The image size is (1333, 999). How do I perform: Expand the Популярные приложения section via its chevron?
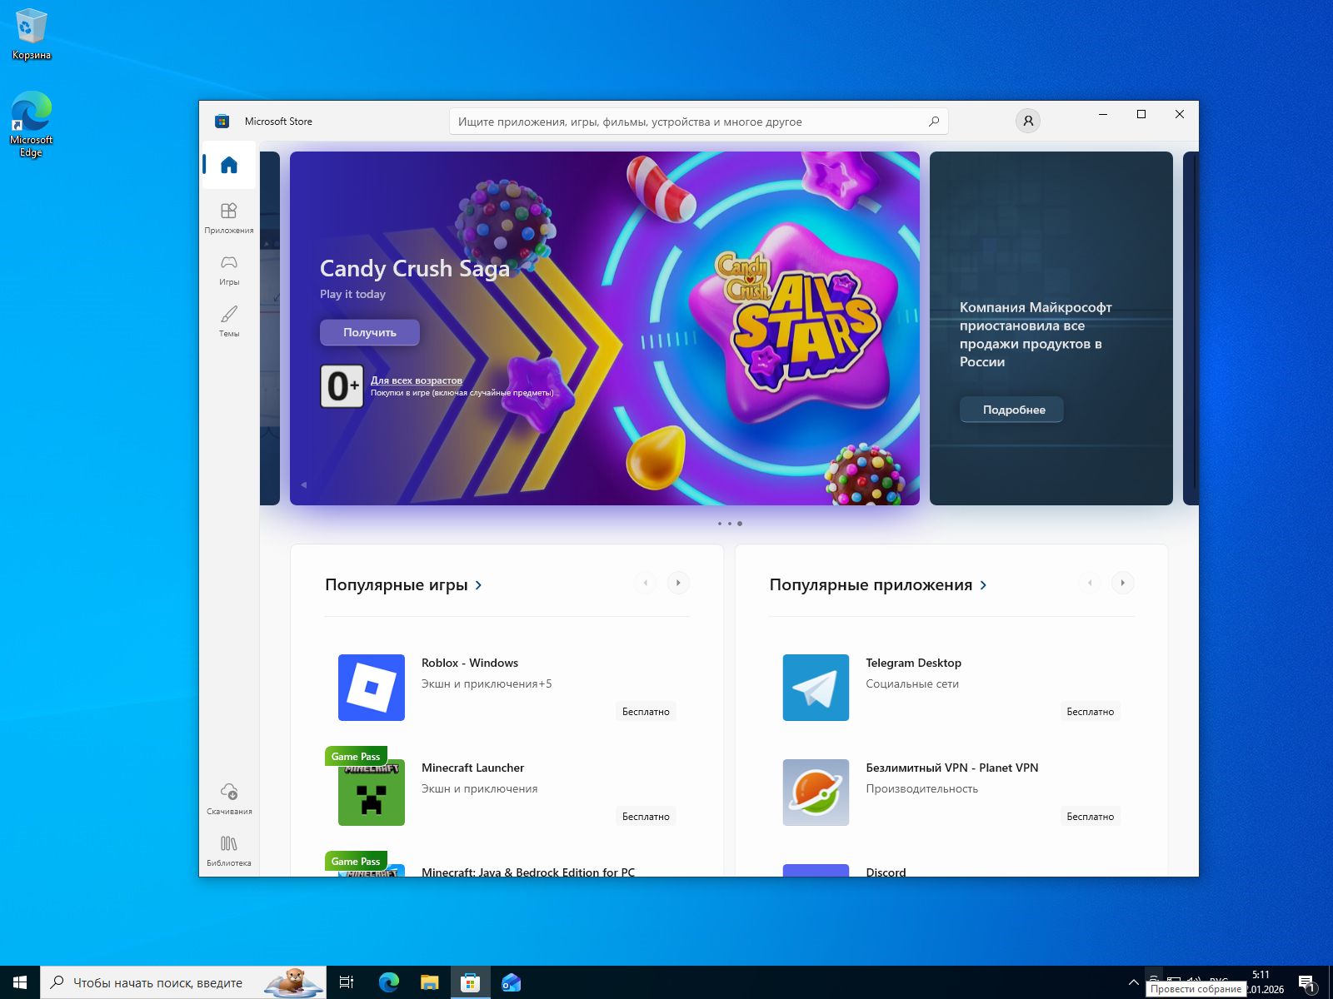click(984, 585)
